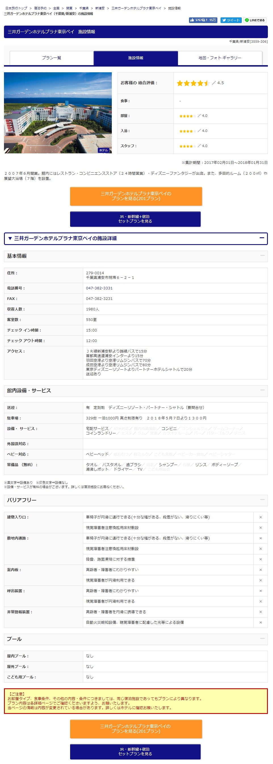The height and width of the screenshot is (764, 273).
Task: Collapse the 基本情報 section
Action: [x=262, y=256]
